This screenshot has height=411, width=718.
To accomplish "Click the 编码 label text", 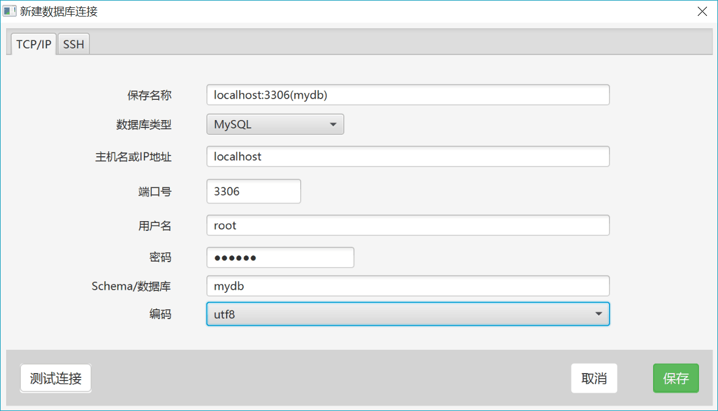I will (x=160, y=314).
